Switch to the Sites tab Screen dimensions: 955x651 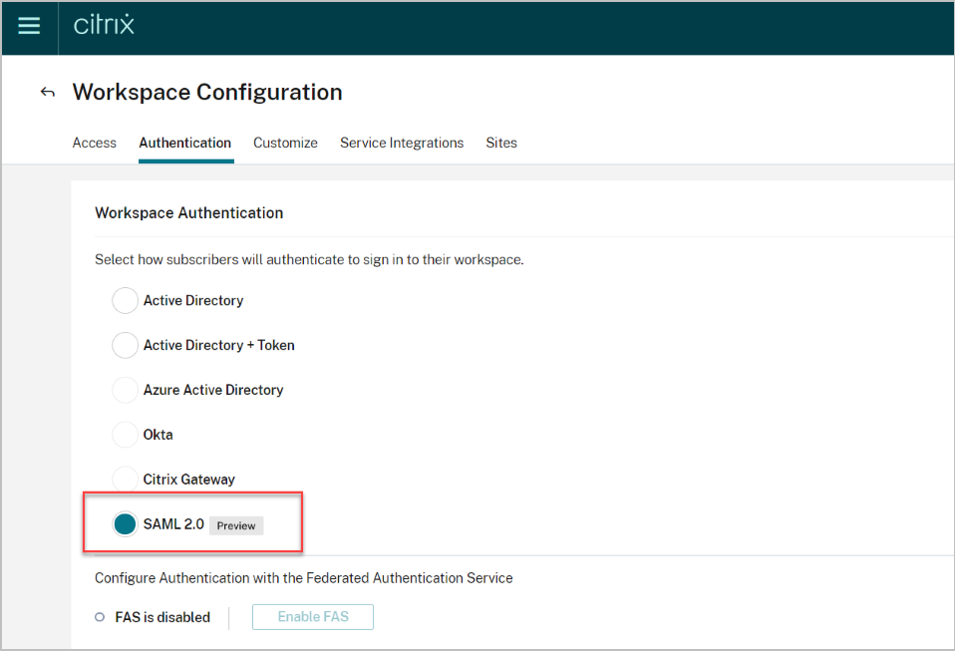coord(501,143)
